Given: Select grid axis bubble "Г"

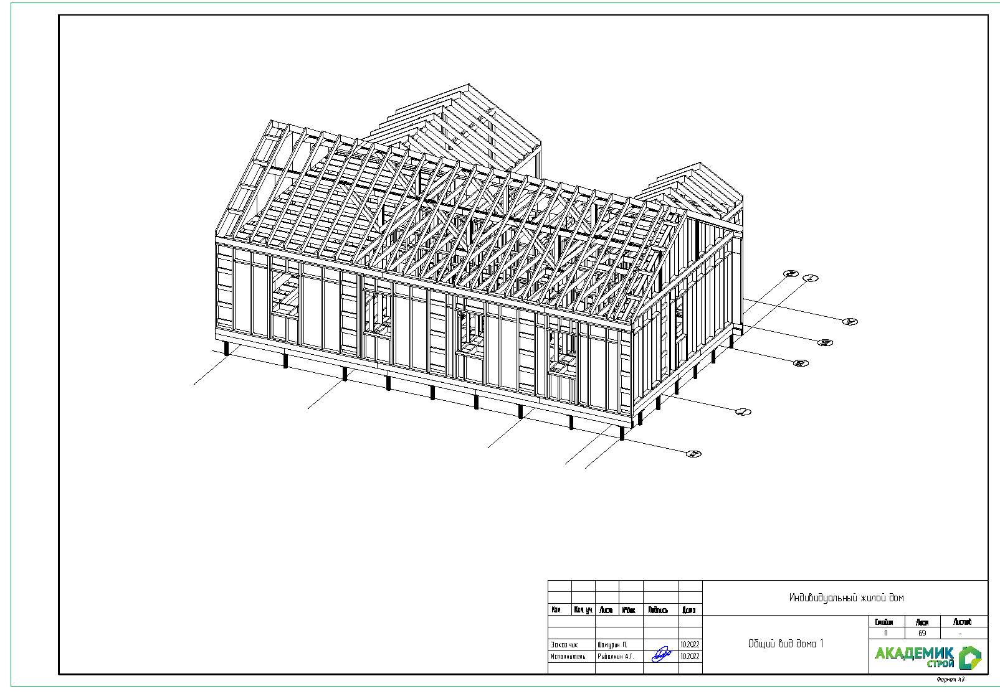Looking at the screenshot, I should pos(743,411).
